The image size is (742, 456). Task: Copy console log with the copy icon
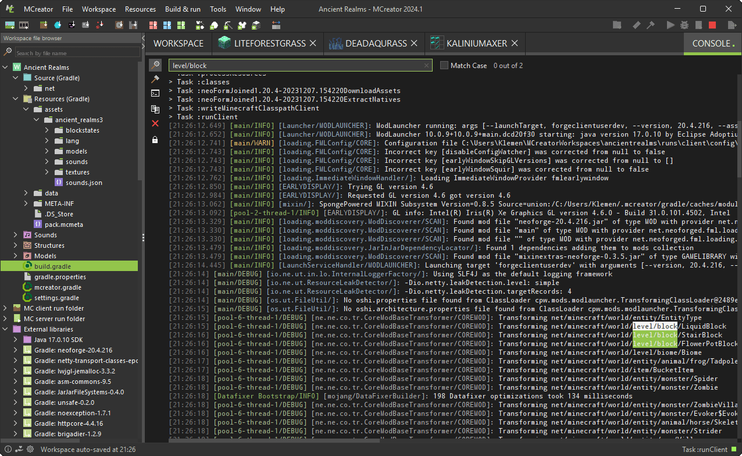click(x=155, y=109)
